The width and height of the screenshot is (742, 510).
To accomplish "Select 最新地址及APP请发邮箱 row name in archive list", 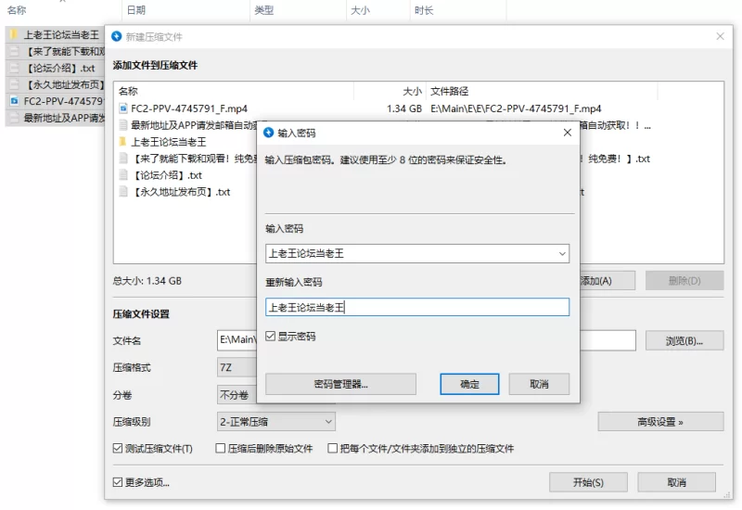I will (x=194, y=125).
